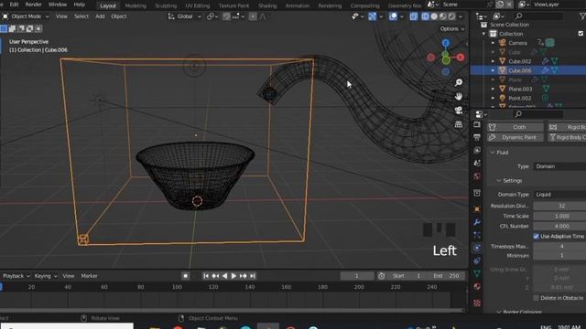Uncheck Use Adaptive Time checkbox

(537, 237)
